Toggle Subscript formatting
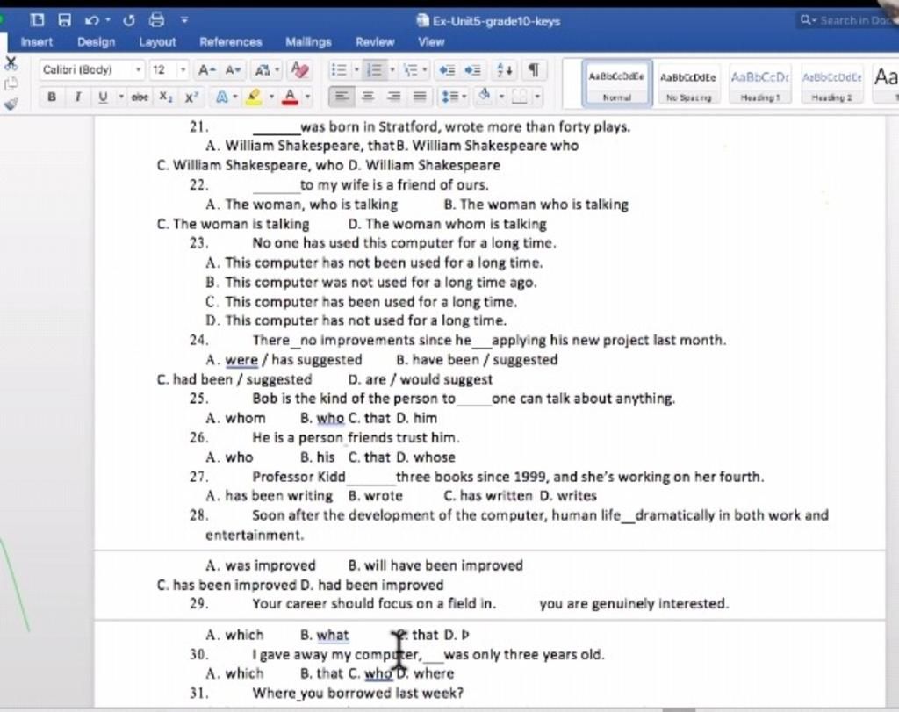Viewport: 899px width, 712px height. pos(165,97)
